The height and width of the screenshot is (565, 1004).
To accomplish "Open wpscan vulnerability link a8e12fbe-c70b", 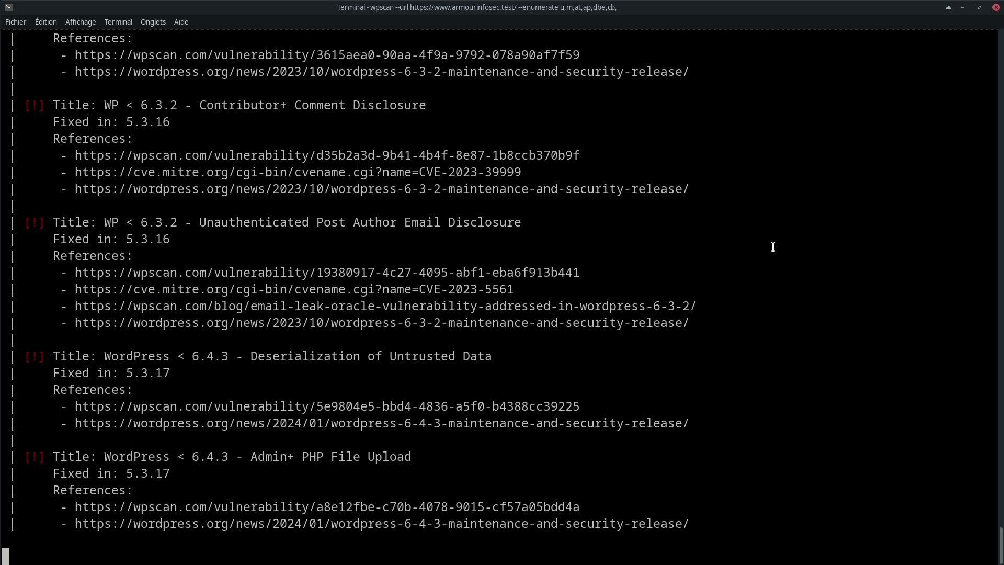I will [x=327, y=507].
